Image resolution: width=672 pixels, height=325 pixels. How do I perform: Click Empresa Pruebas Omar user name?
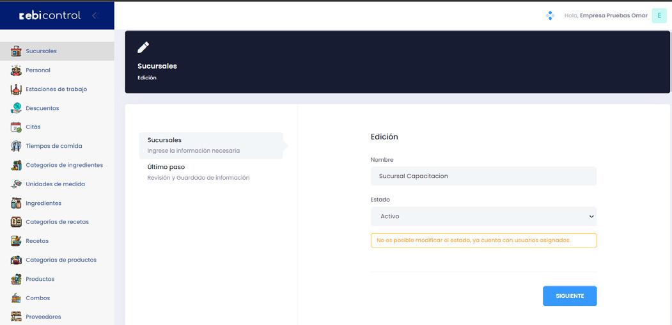pyautogui.click(x=614, y=15)
